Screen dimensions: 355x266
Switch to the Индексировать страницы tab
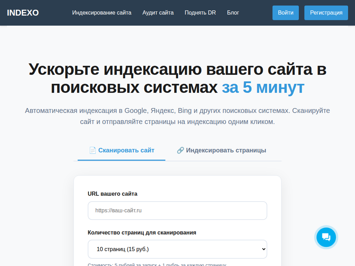click(x=222, y=150)
